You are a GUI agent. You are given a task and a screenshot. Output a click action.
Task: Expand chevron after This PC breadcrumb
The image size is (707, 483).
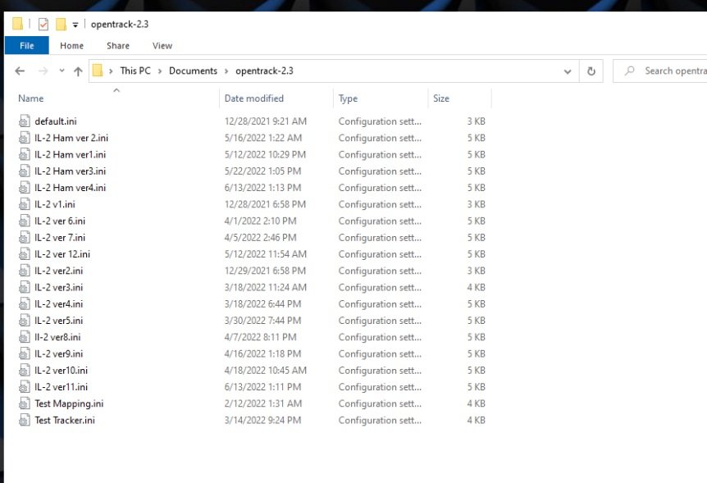[160, 71]
